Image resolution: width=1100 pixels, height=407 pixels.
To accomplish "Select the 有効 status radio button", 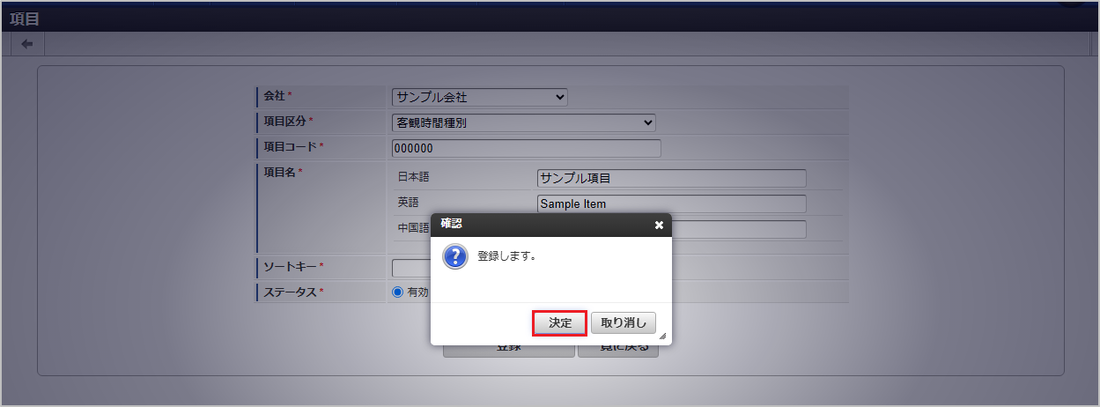I will click(x=397, y=292).
